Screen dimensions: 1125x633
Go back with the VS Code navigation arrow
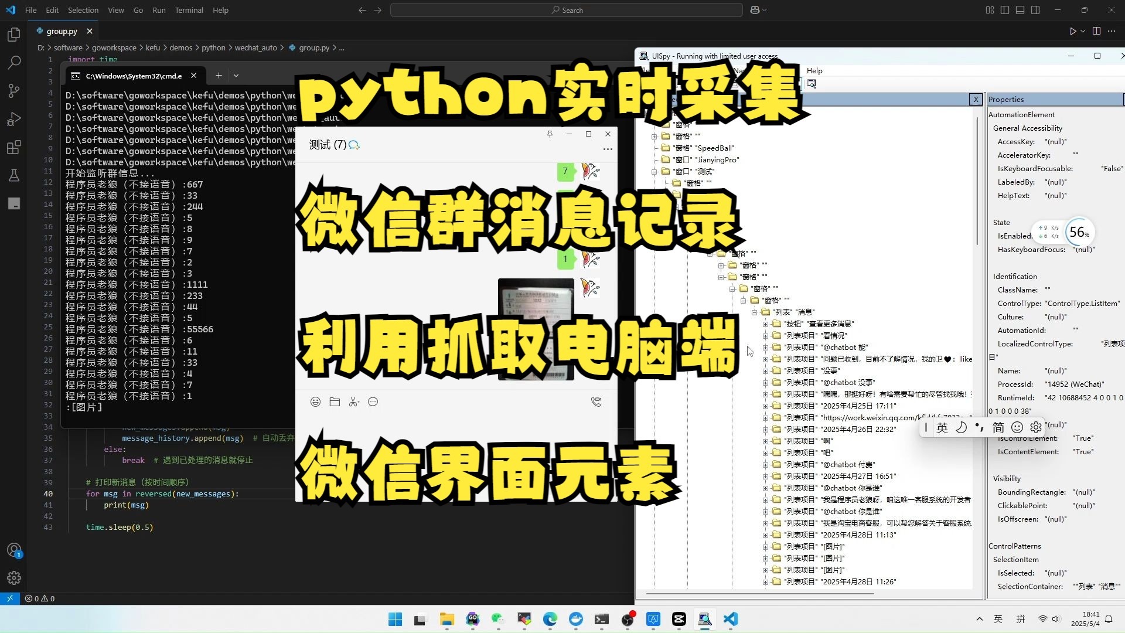(x=362, y=10)
